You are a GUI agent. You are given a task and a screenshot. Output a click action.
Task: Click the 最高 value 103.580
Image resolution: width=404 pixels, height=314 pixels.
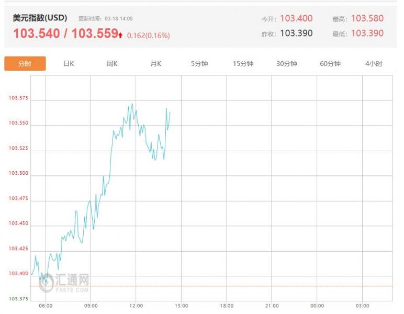point(367,18)
